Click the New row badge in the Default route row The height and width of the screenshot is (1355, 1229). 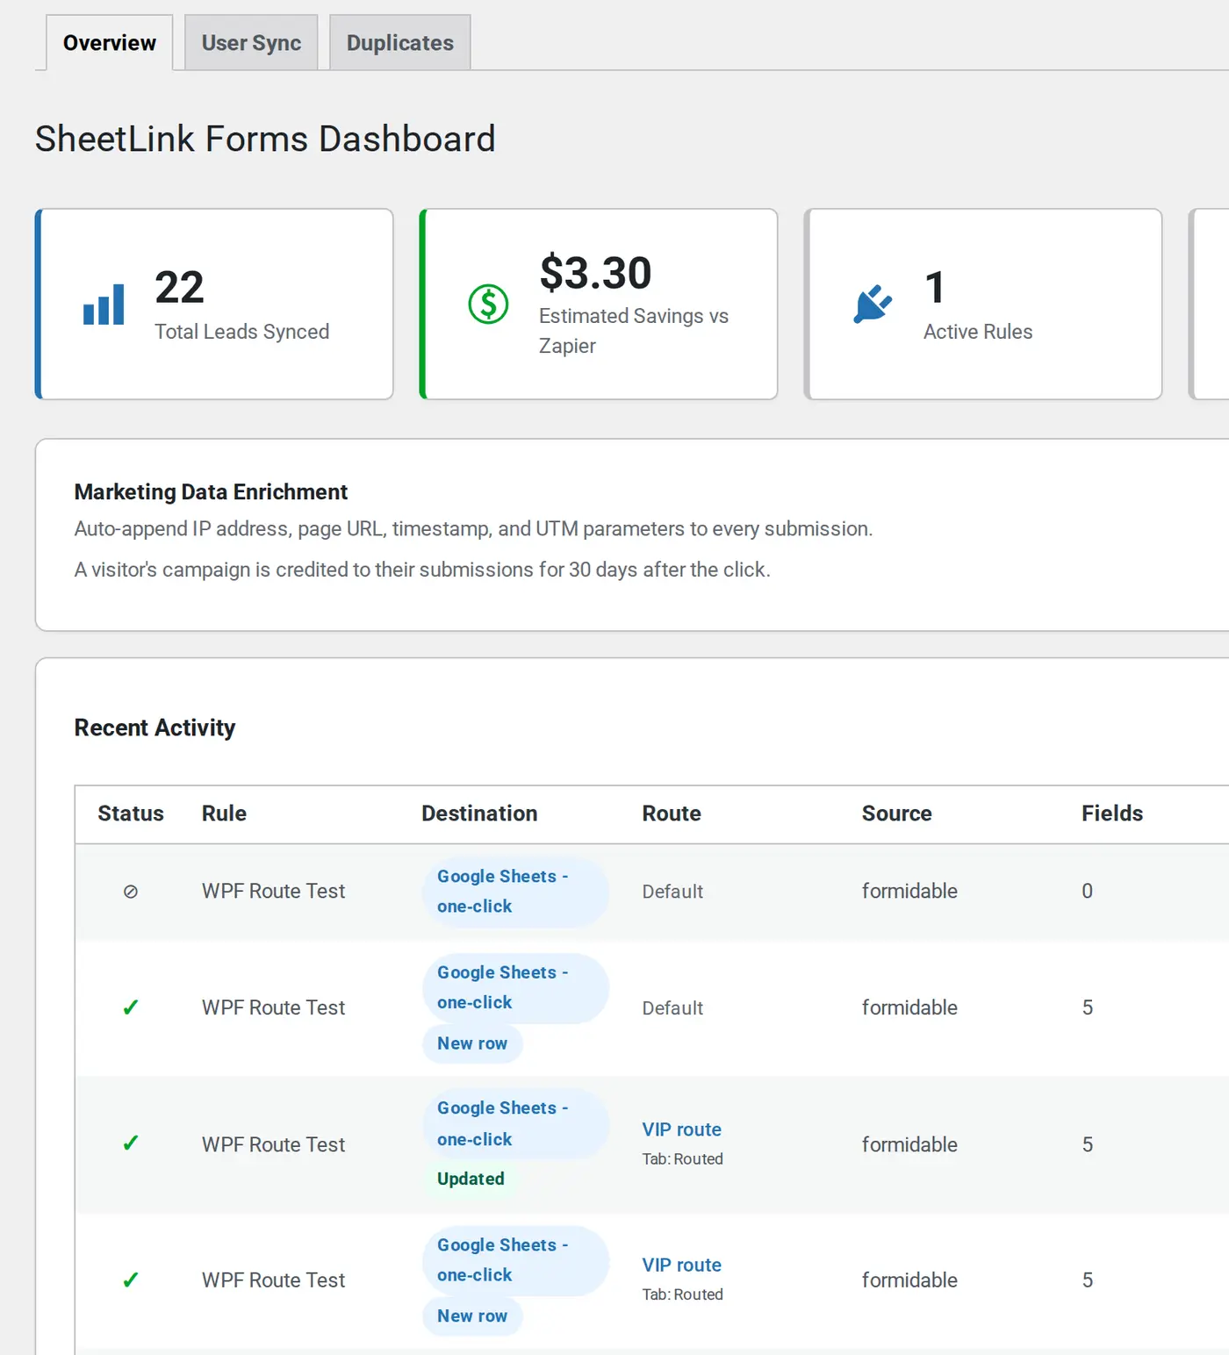[472, 1043]
